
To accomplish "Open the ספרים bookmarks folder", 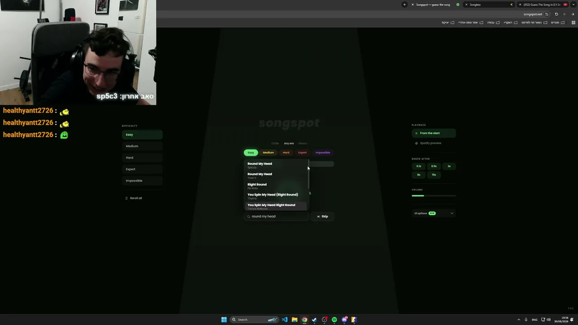I will (x=557, y=23).
